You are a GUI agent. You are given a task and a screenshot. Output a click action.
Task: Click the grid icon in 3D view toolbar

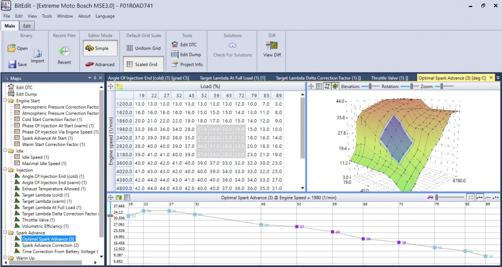pyautogui.click(x=319, y=86)
